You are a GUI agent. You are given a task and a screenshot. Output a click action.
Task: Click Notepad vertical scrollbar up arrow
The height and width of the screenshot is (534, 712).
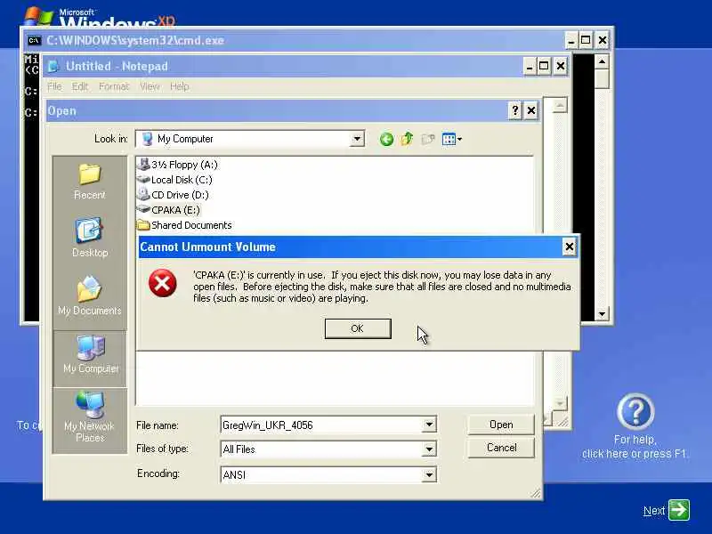(x=560, y=106)
